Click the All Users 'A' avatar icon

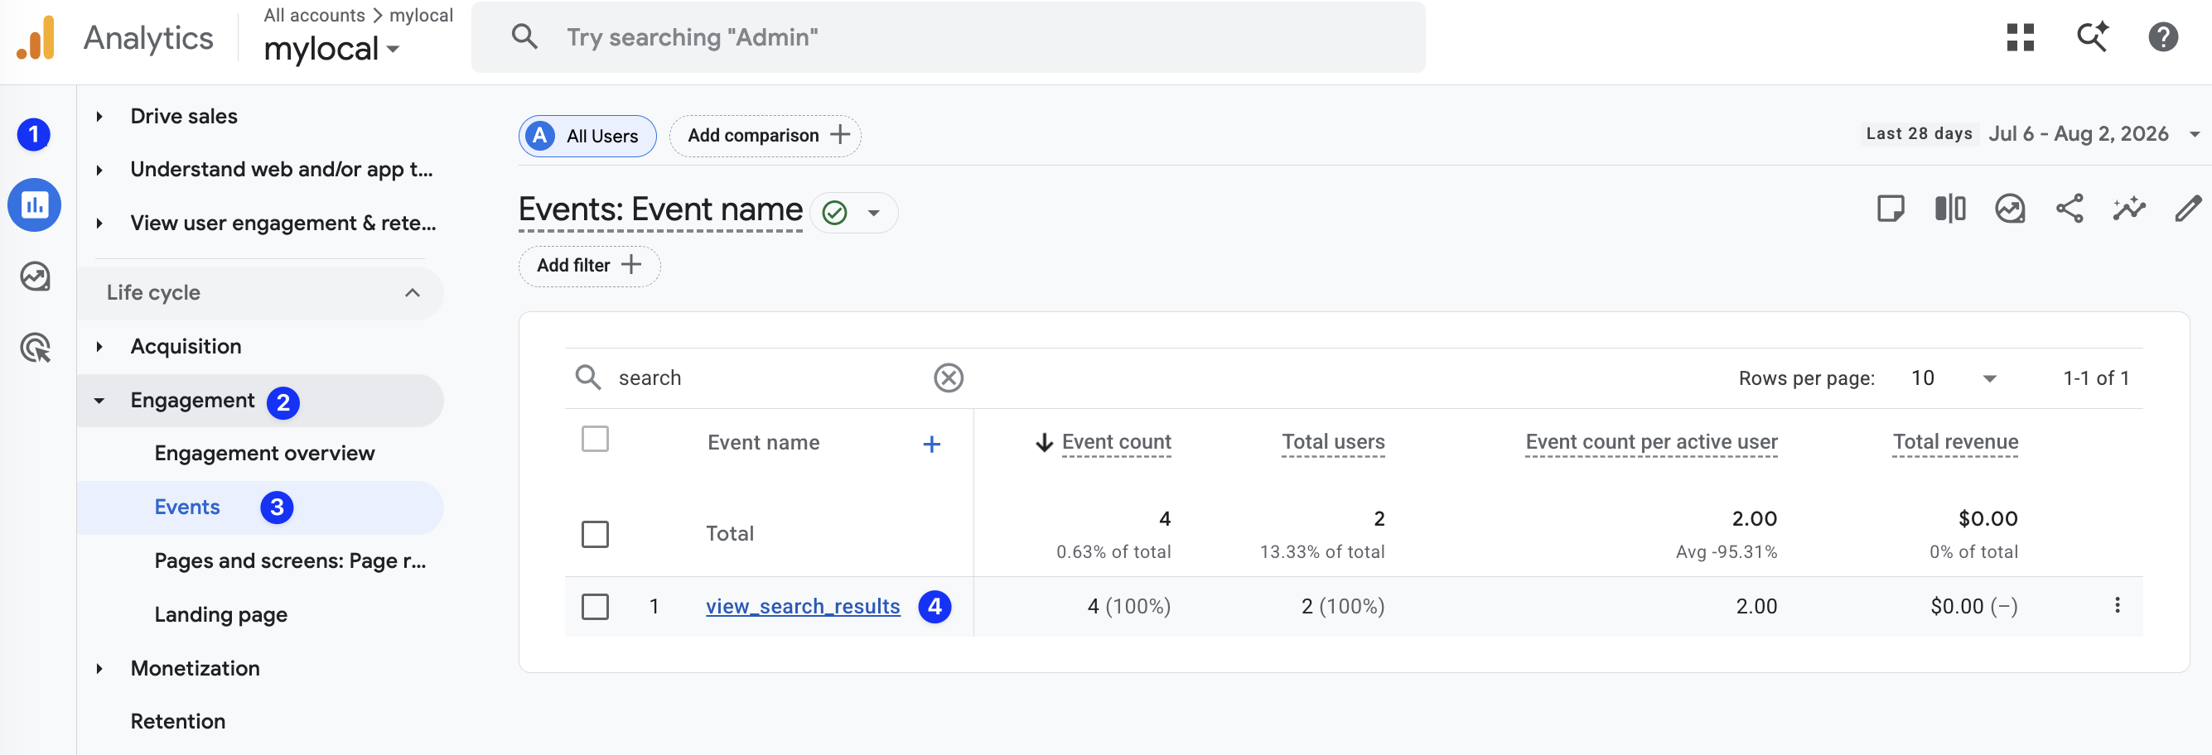point(540,136)
